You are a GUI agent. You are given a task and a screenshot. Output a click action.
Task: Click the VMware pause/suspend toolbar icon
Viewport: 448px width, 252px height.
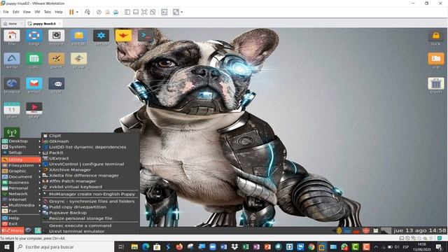pos(71,12)
